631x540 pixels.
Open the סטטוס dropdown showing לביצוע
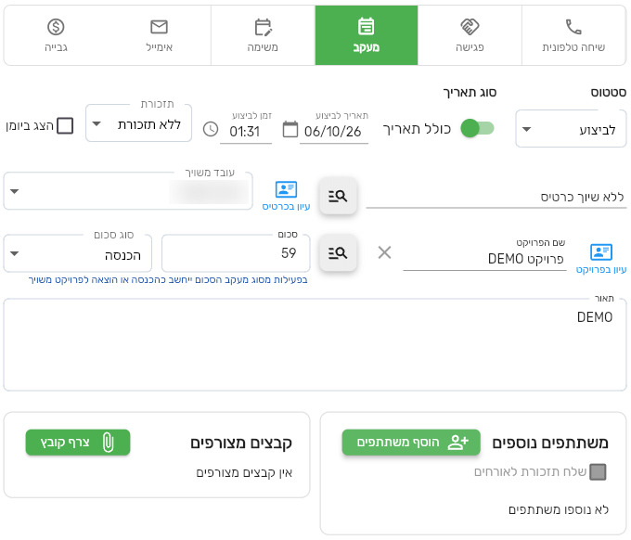[571, 129]
